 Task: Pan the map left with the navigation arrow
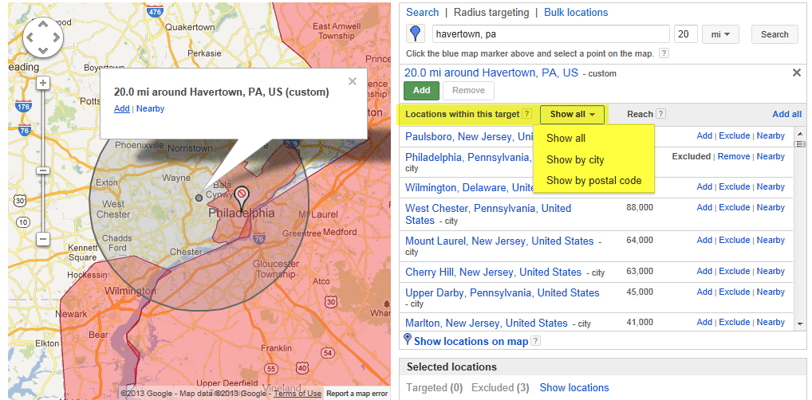30,37
